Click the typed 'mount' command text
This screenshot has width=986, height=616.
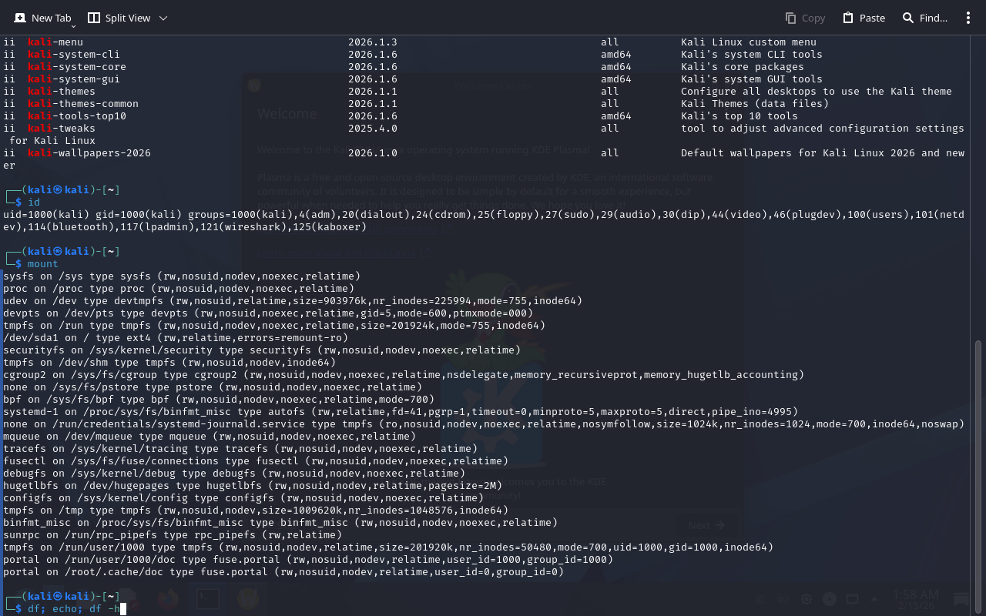(43, 264)
